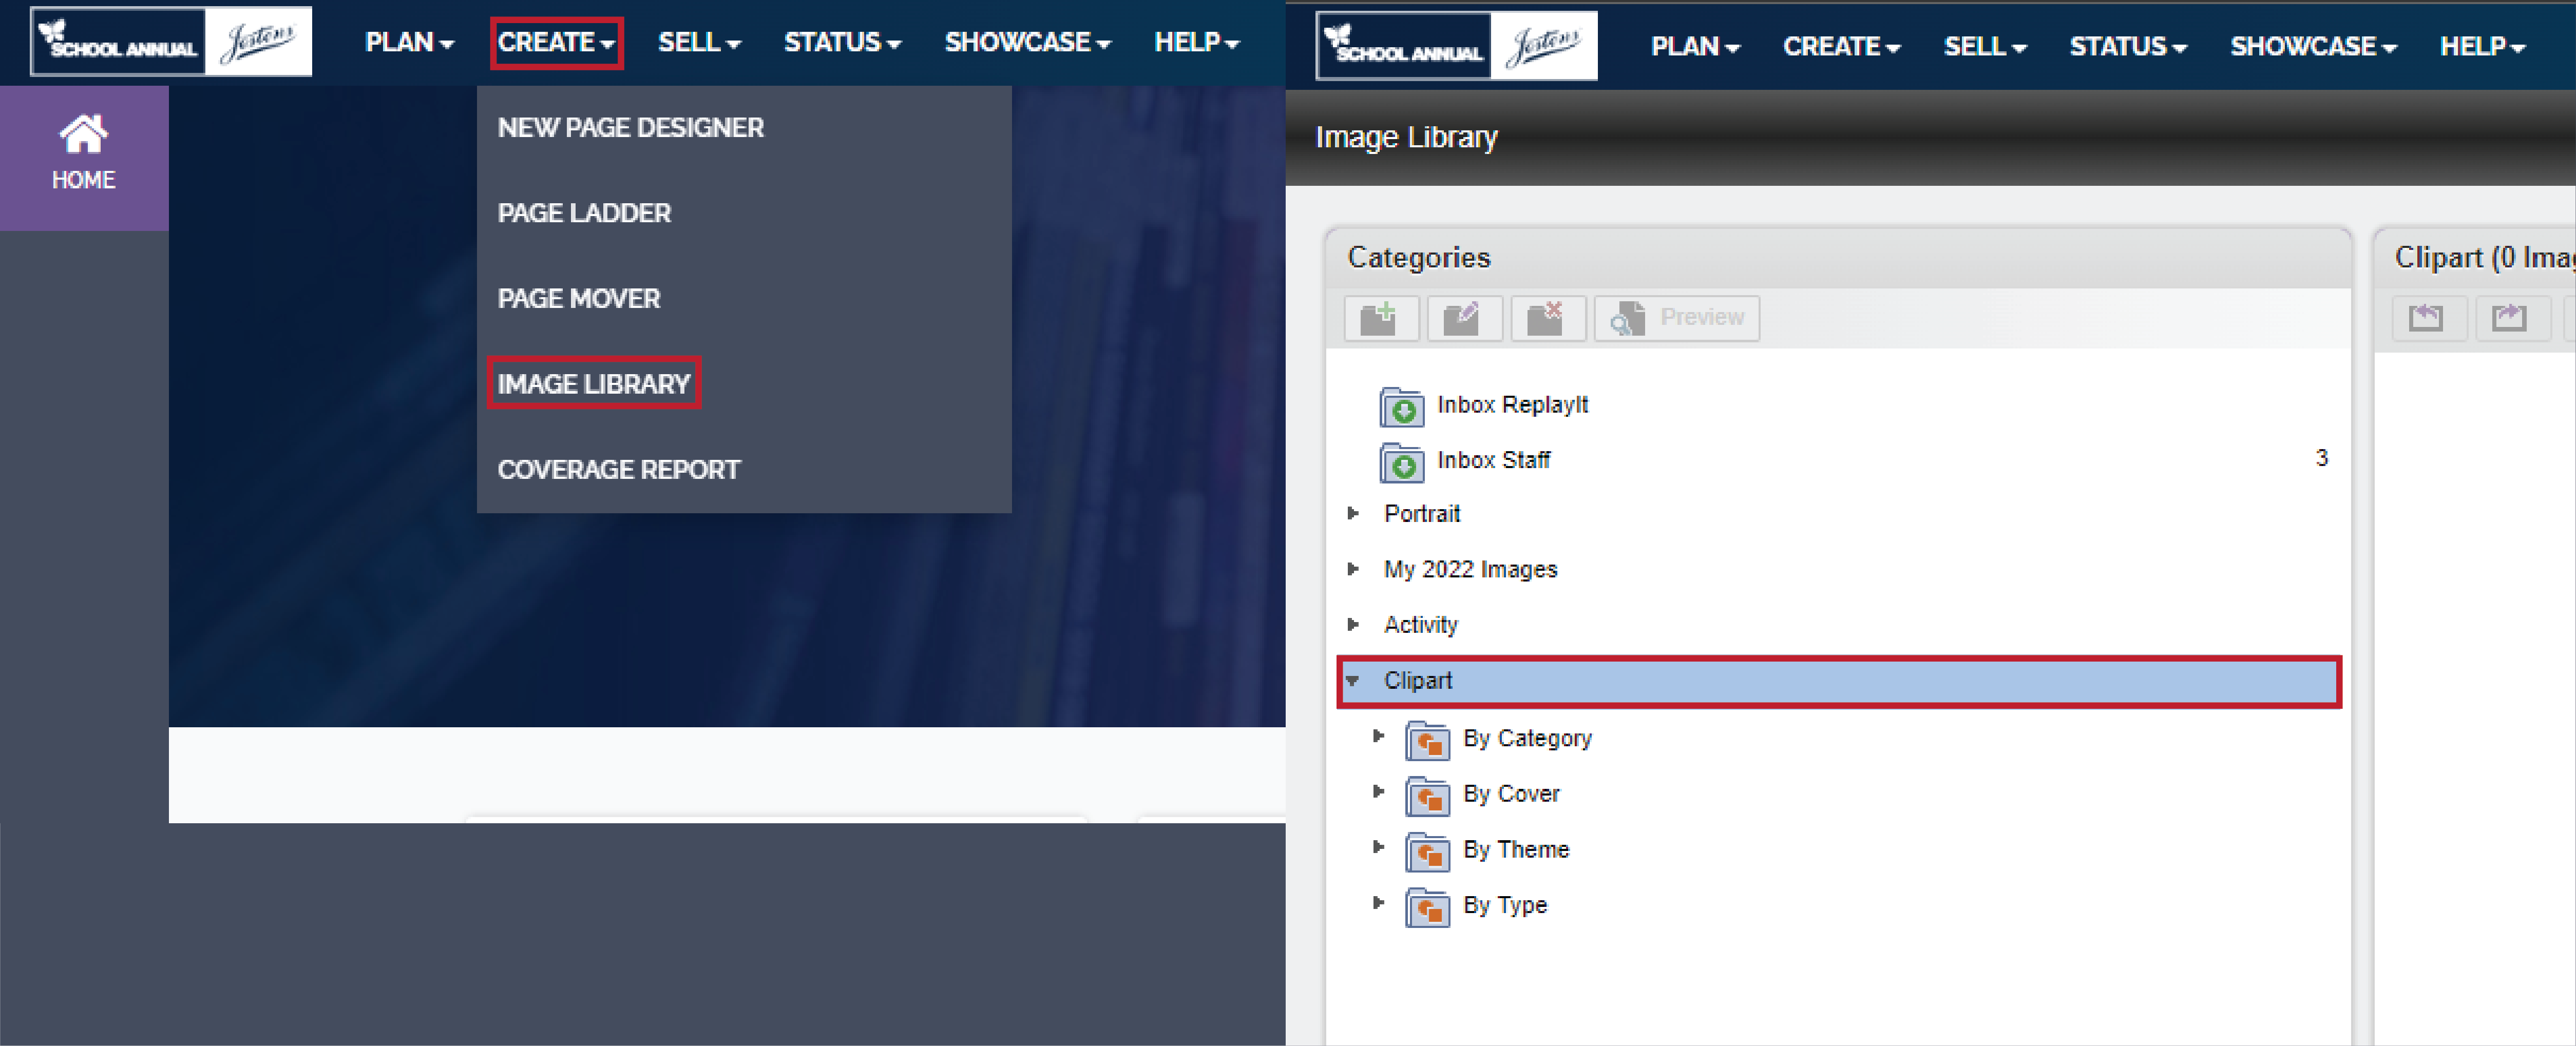Choose NEW PAGE DESIGNER from the Create menu
2576x1046 pixels.
[x=631, y=128]
